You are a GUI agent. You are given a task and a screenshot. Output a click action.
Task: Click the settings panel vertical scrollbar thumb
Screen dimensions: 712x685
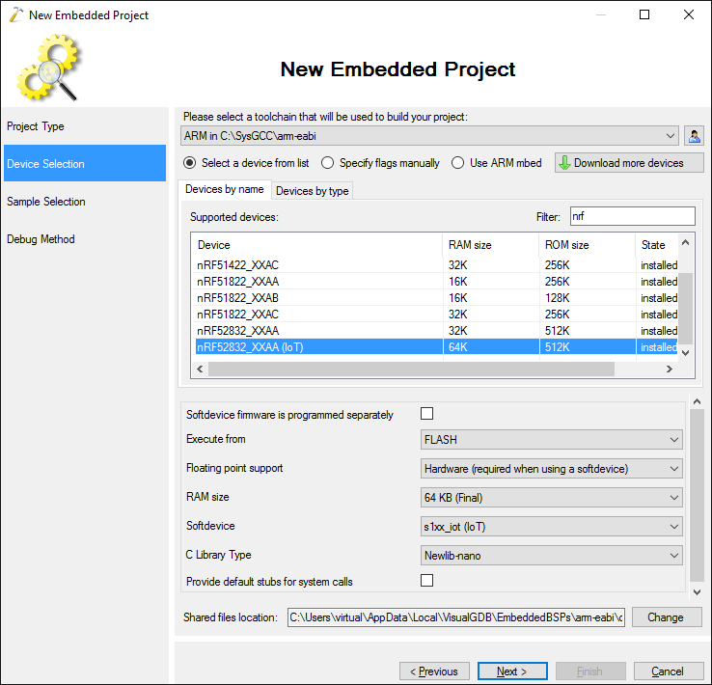[697, 496]
